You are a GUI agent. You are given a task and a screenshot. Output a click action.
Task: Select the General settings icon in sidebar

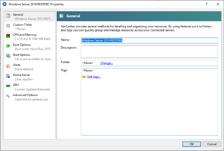pos(8,16)
